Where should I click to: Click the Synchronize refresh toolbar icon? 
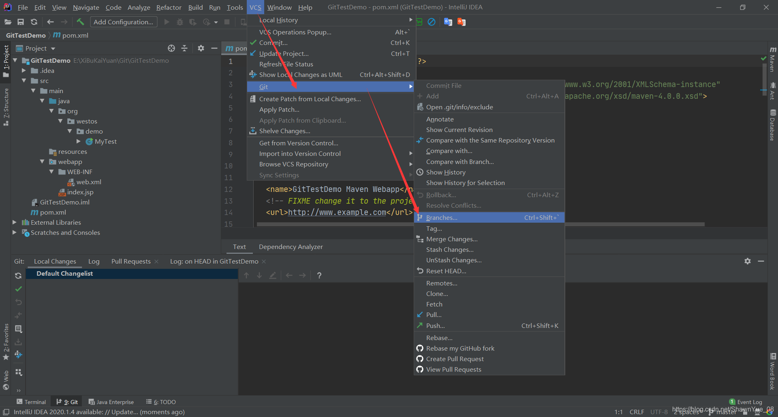point(34,22)
